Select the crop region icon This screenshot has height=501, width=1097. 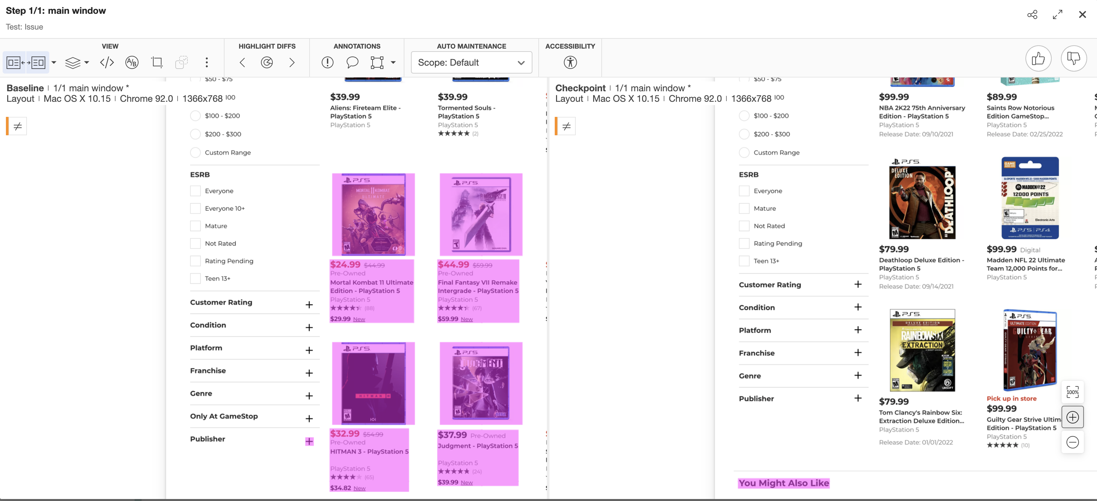point(157,63)
